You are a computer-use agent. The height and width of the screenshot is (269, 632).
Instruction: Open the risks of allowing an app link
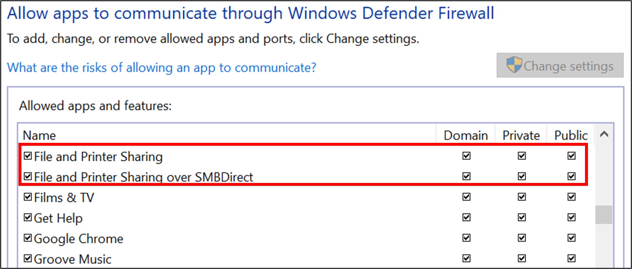[161, 68]
